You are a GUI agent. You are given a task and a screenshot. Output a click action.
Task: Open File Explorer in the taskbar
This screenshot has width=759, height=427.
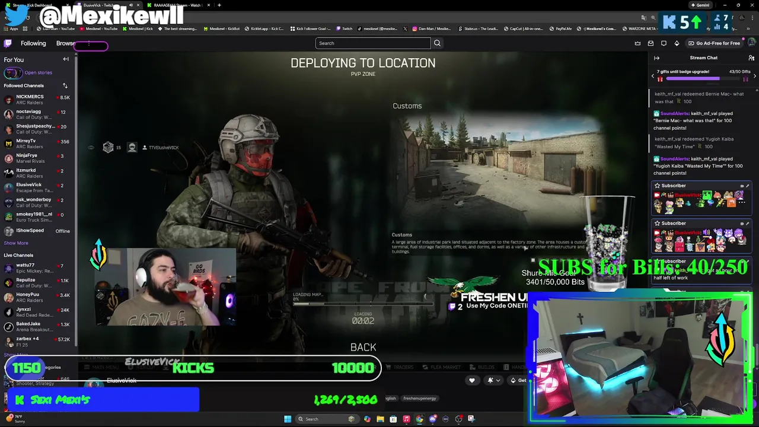pyautogui.click(x=380, y=419)
